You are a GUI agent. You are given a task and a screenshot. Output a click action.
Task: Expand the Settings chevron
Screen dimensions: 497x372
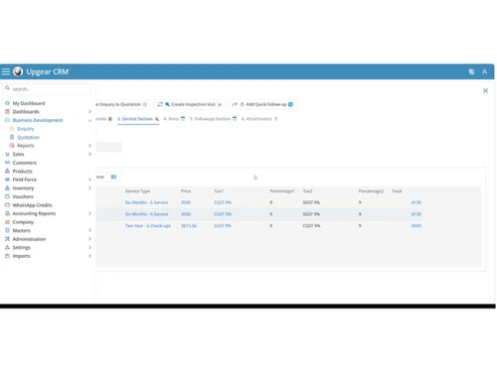click(89, 247)
